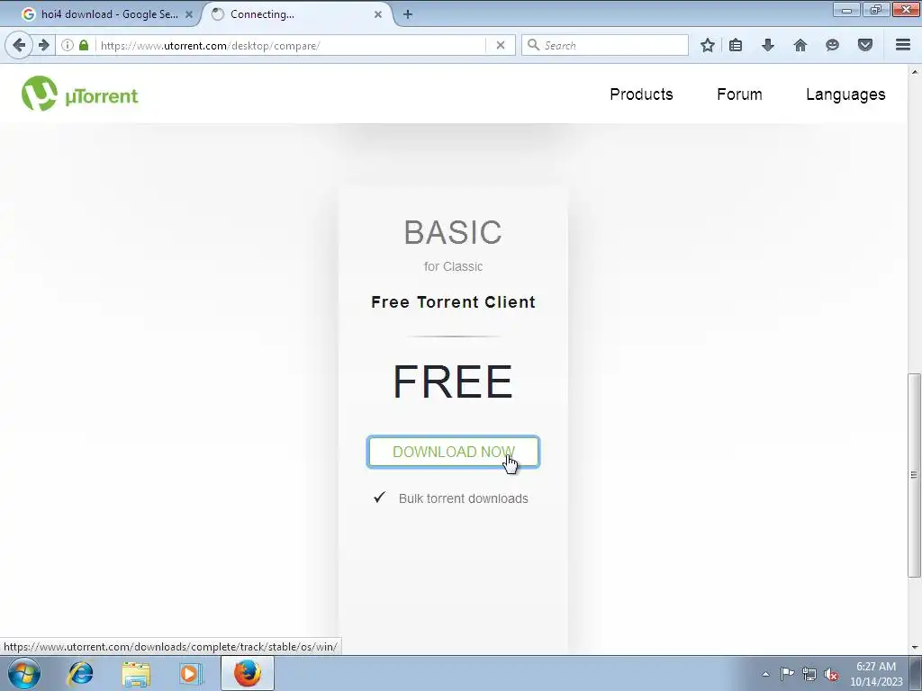The image size is (922, 691).
Task: Click the Firefox back arrow button
Action: pyautogui.click(x=19, y=45)
